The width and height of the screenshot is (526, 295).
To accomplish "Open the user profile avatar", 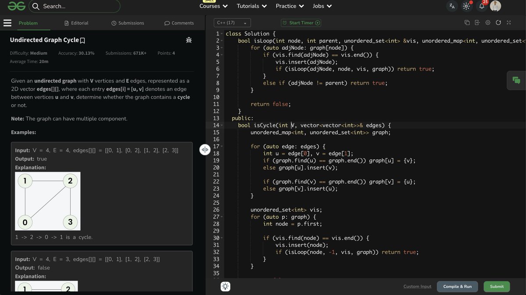I will [x=495, y=6].
